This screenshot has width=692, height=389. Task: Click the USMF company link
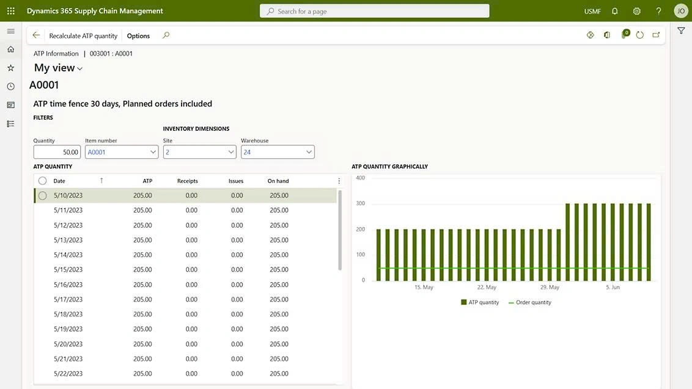(592, 11)
